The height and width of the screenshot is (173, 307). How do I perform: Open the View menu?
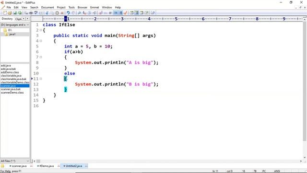[24, 8]
